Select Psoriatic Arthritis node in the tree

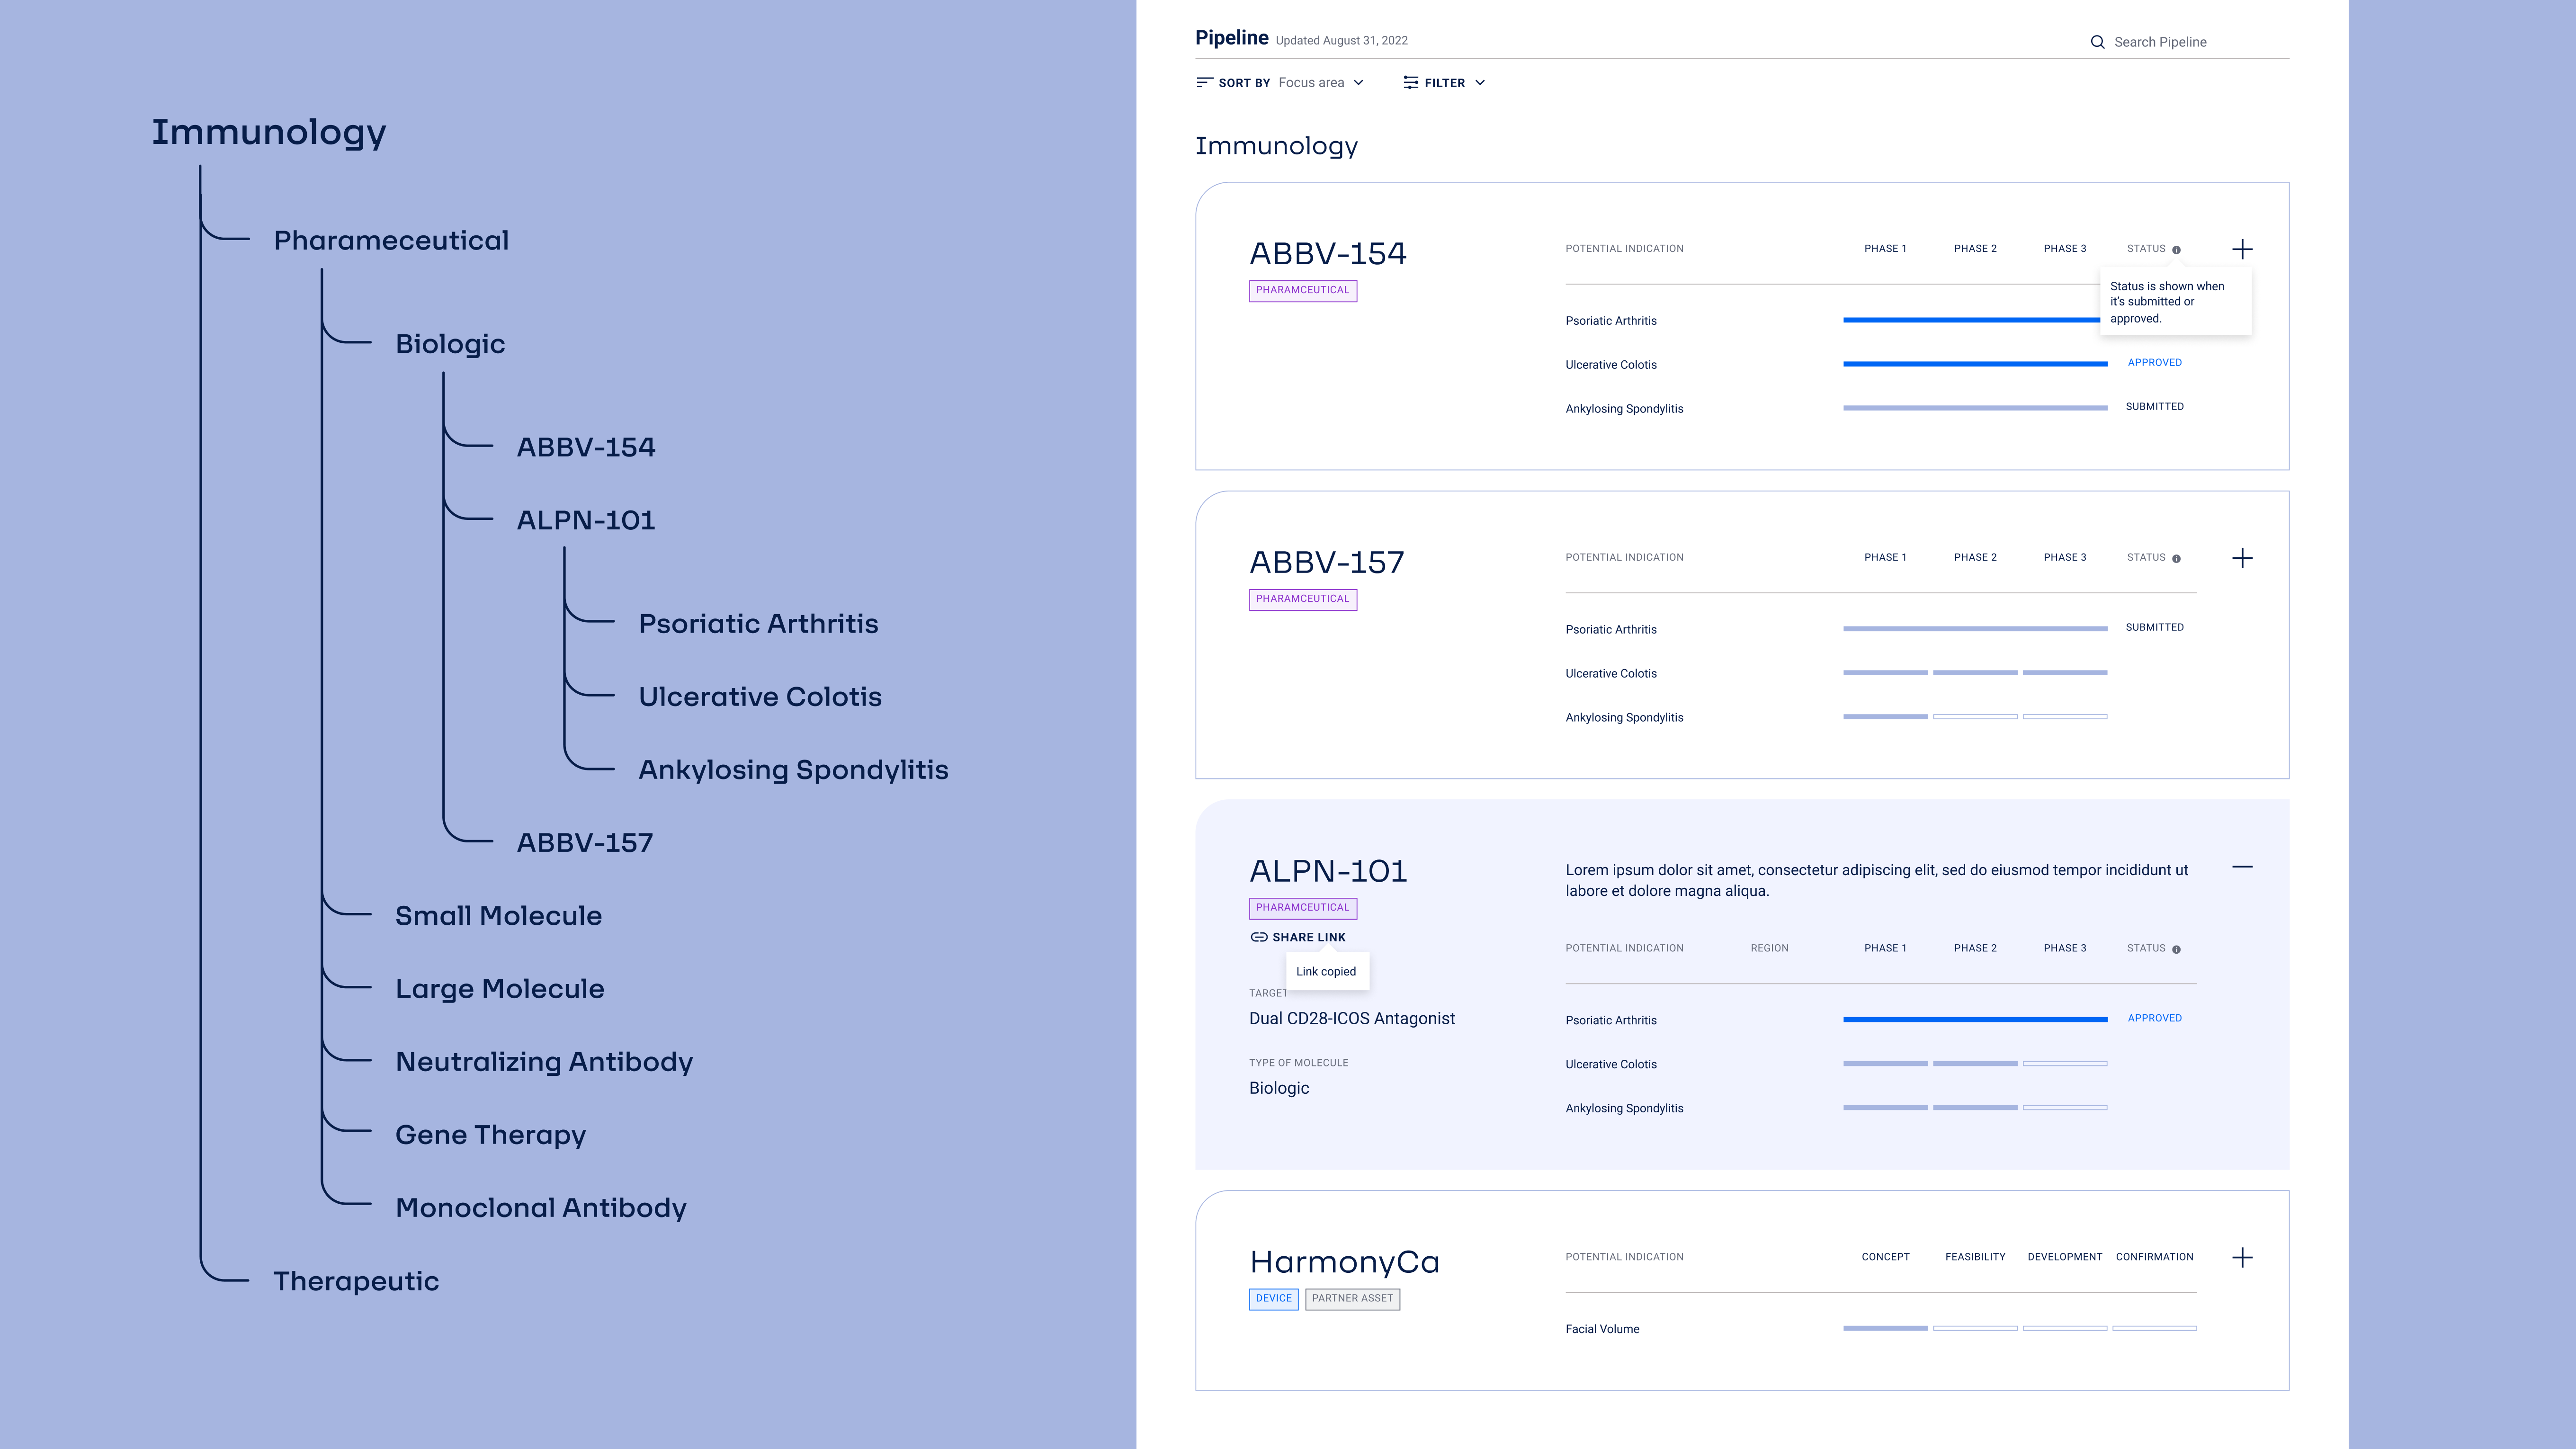(x=758, y=624)
